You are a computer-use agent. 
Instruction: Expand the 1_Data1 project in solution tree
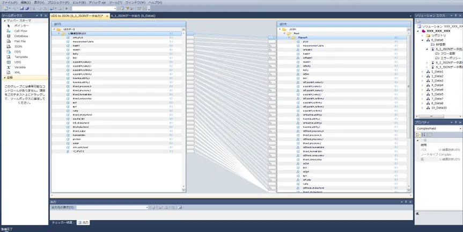coord(422,71)
